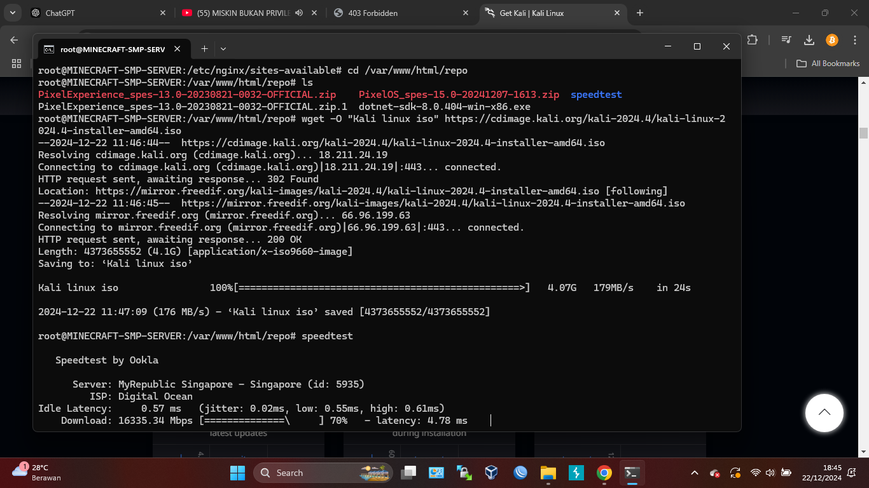The height and width of the screenshot is (488, 869).
Task: Select the root@MINECRAFT-SMP-SERV terminal tab
Action: pos(113,49)
